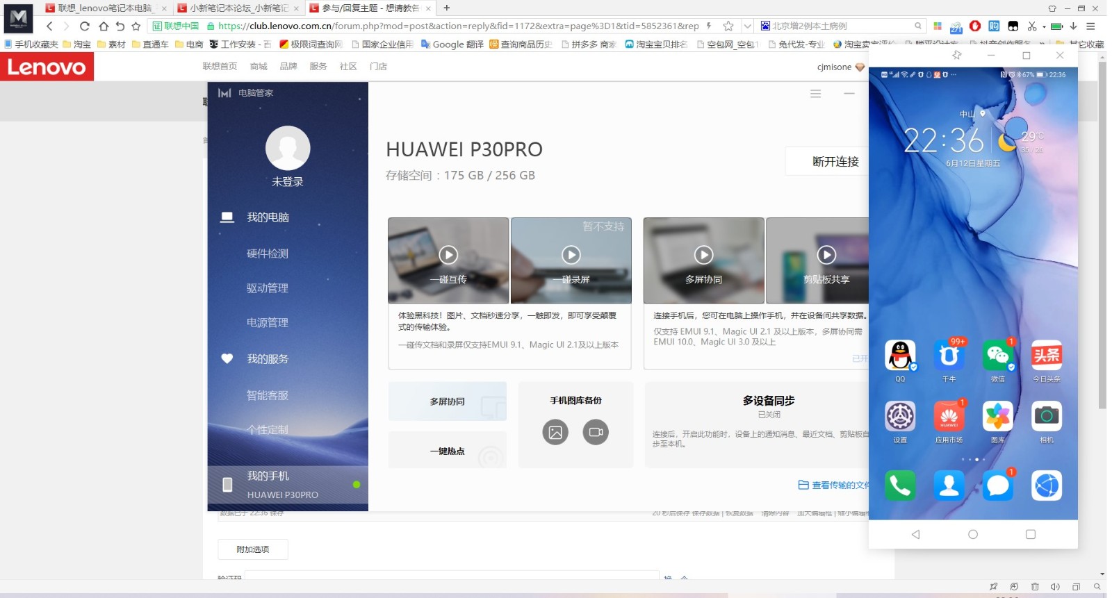The height and width of the screenshot is (598, 1112).
Task: Open the green phone dialer app
Action: (900, 485)
